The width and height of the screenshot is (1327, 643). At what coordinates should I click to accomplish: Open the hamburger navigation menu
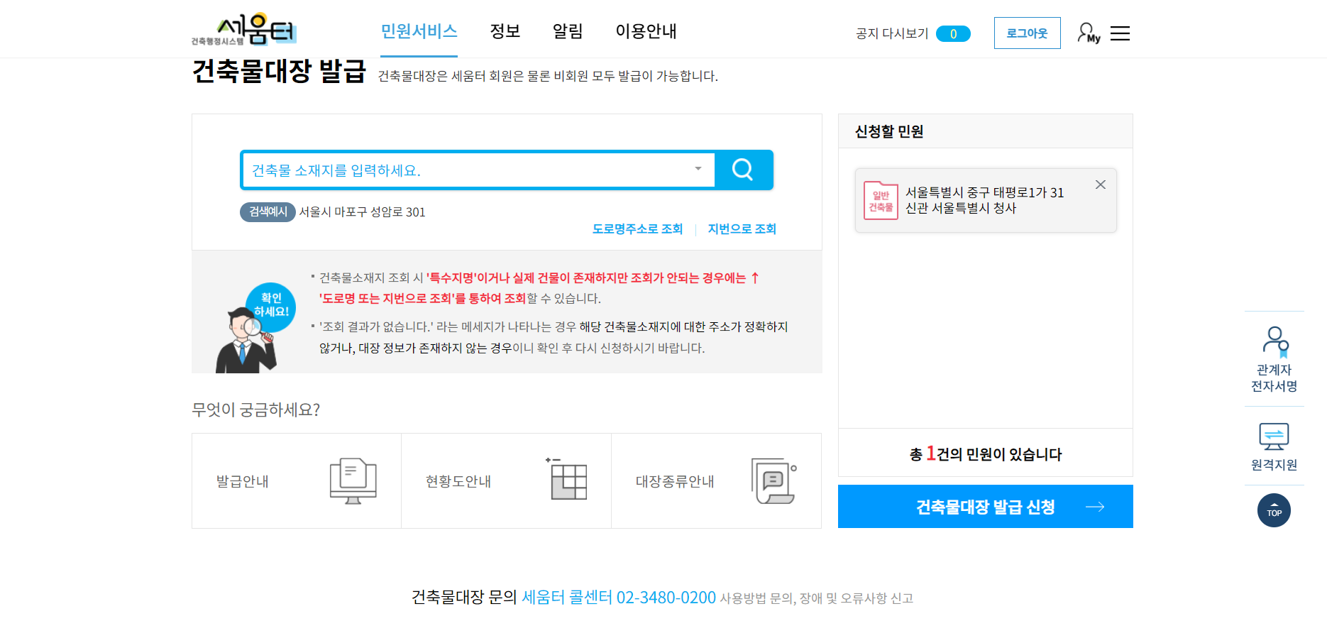pos(1120,33)
